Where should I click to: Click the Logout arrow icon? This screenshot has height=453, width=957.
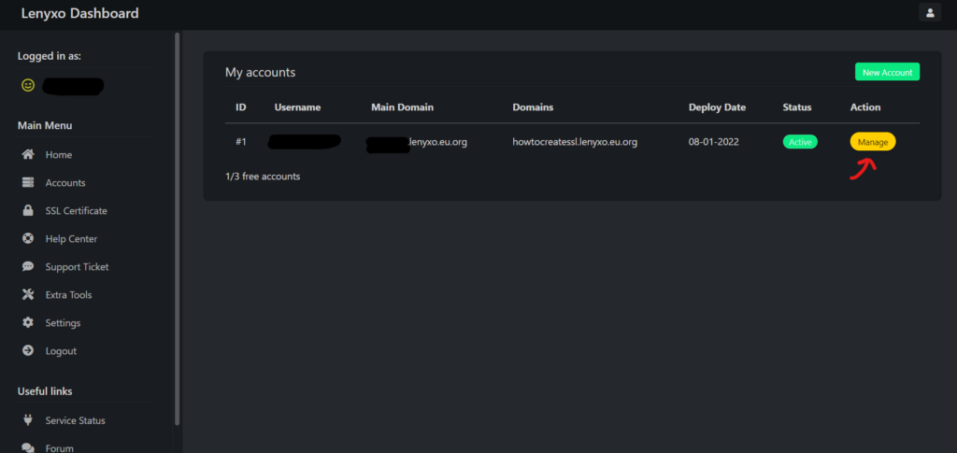28,350
